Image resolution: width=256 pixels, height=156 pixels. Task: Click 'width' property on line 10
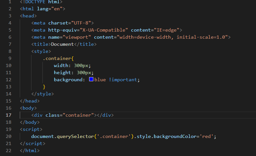pyautogui.click(x=61, y=65)
